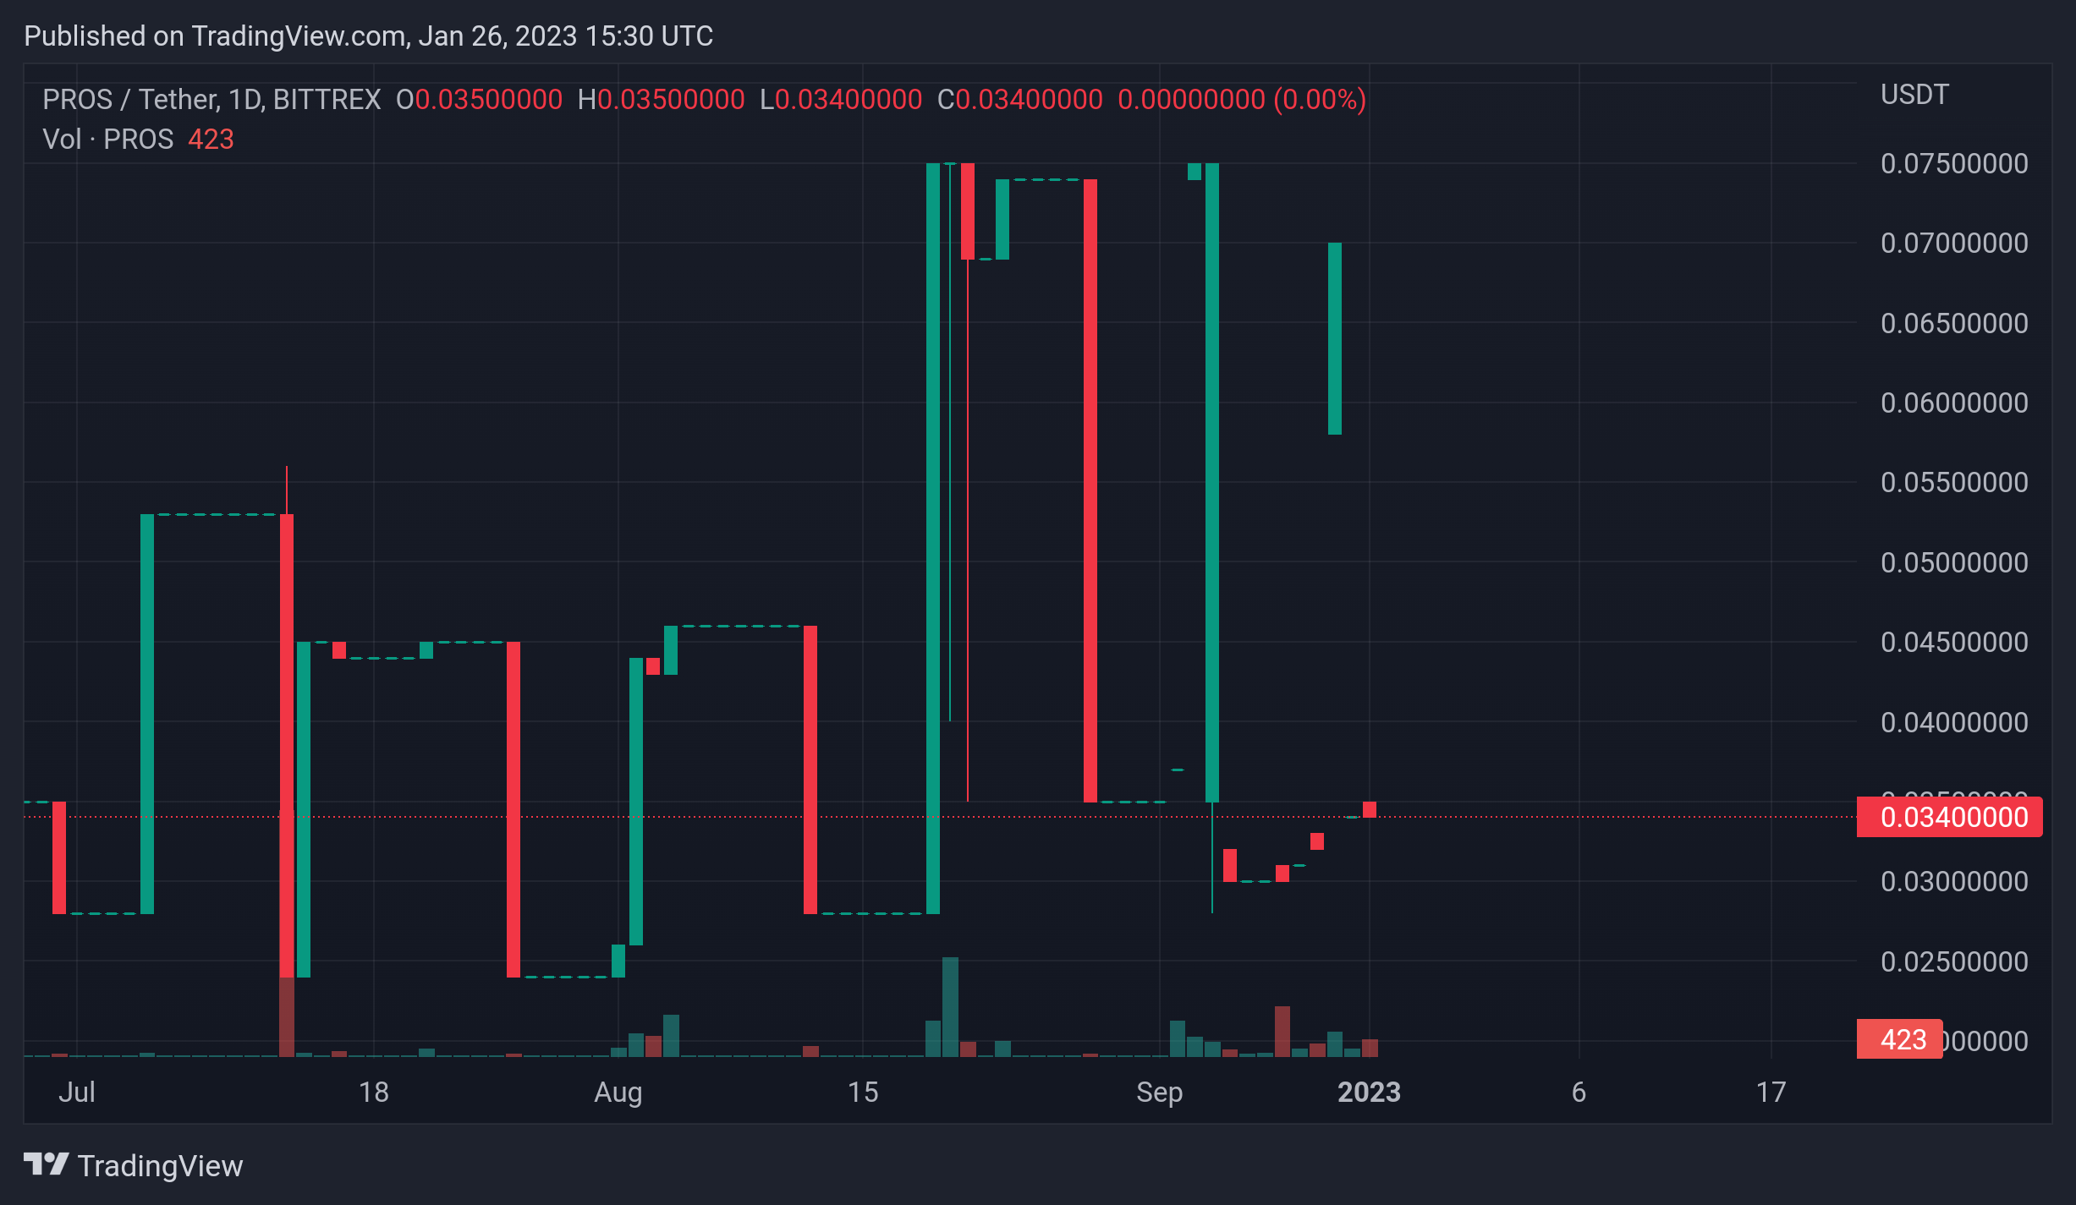Click the 6 label on time axis
Screen dimensions: 2076x1205
point(1579,1092)
